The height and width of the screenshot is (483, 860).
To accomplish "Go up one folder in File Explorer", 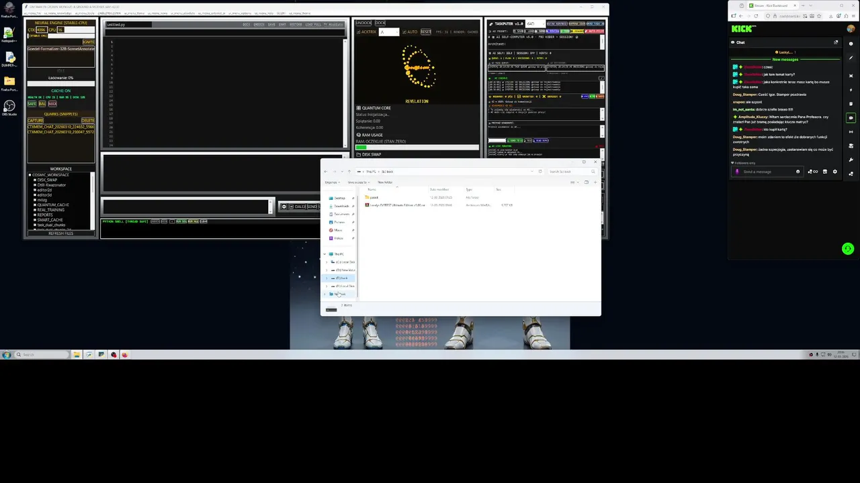I will pyautogui.click(x=349, y=172).
